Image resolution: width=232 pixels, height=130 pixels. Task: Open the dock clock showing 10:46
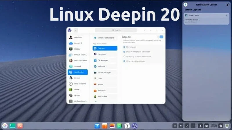pos(213,126)
